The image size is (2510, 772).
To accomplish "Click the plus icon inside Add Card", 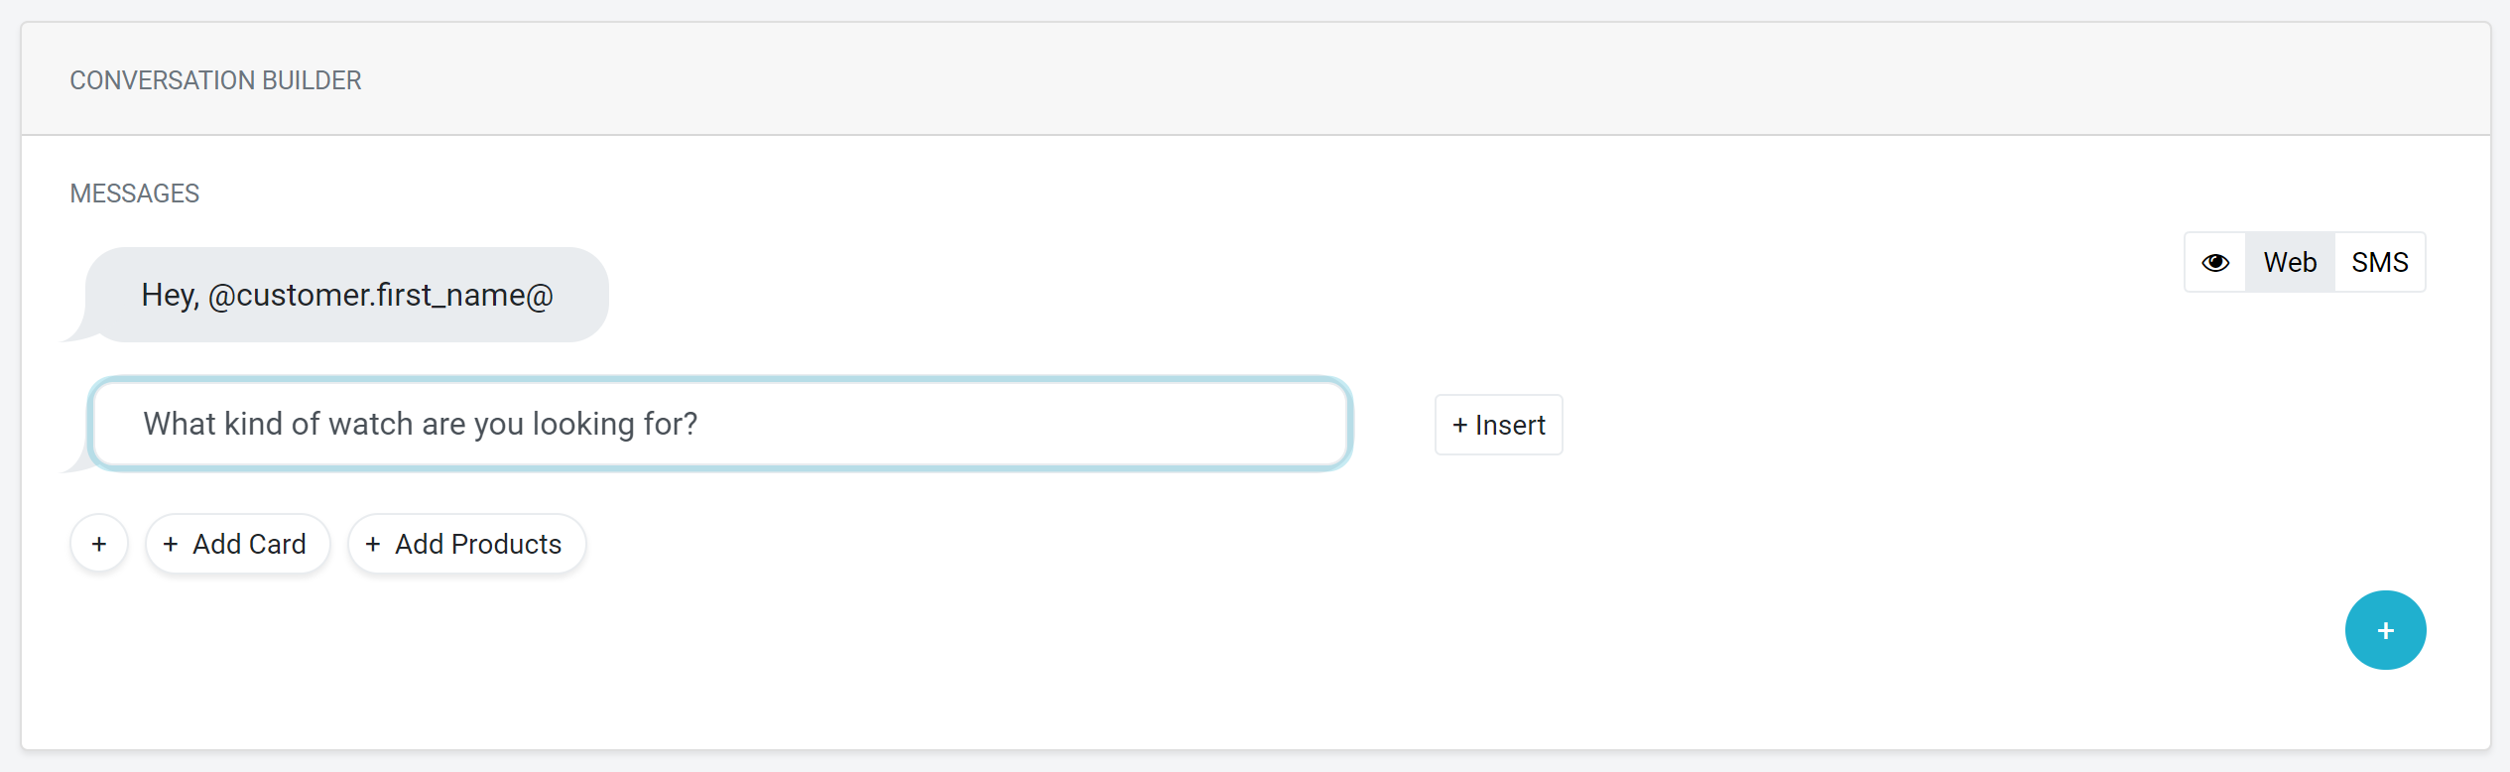I will tap(171, 545).
